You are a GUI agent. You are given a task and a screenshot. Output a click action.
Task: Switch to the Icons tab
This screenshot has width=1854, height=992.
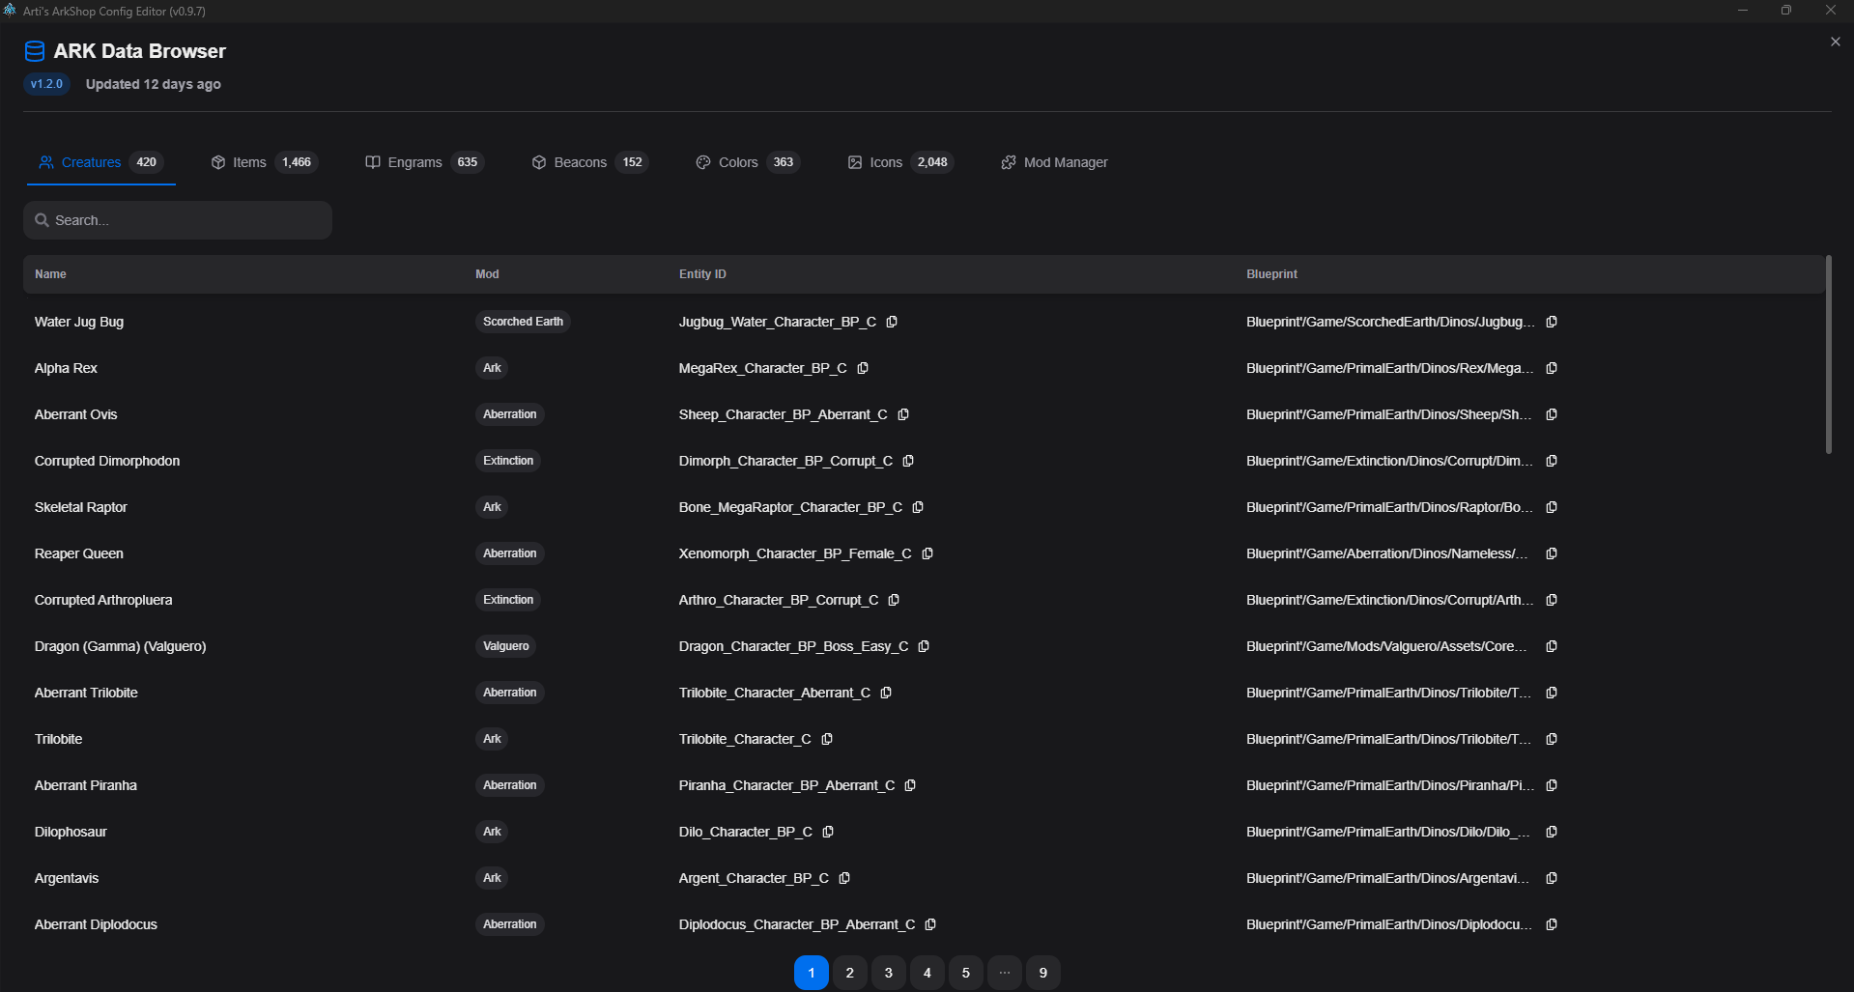(900, 162)
